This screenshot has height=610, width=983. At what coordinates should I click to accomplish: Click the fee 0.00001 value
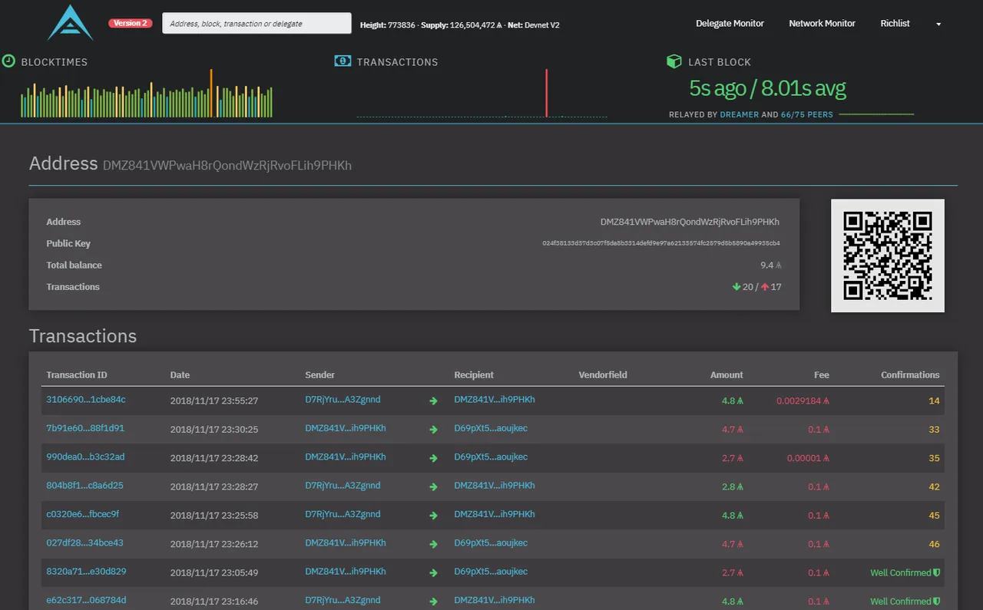pos(806,458)
